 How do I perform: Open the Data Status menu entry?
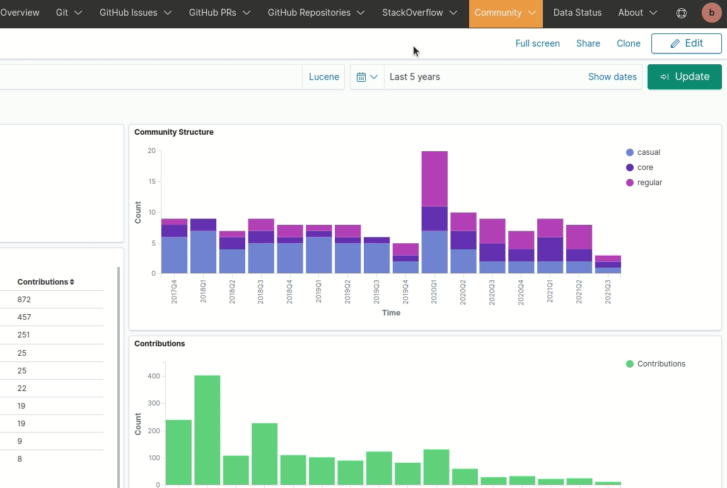click(577, 12)
